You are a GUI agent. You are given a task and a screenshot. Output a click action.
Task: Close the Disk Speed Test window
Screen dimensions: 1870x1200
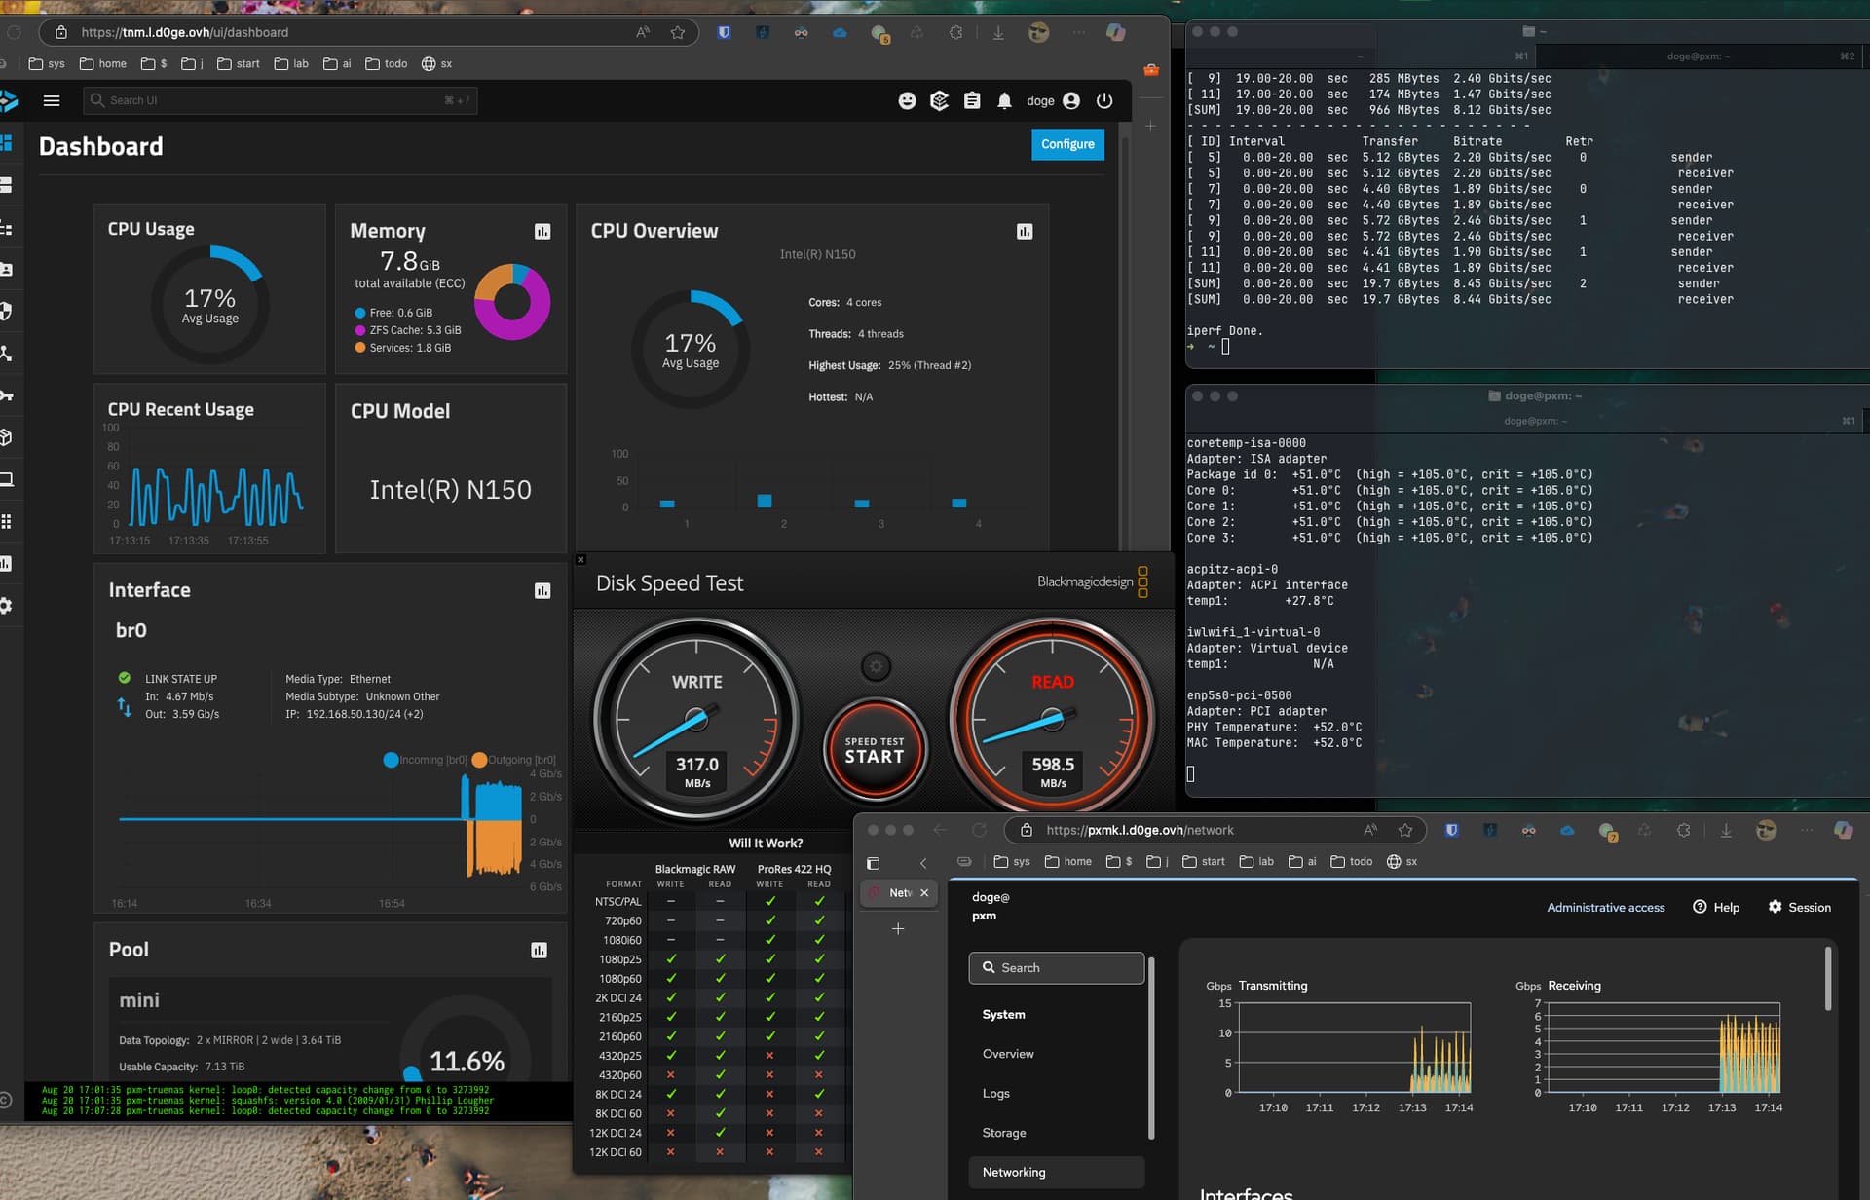tap(580, 559)
